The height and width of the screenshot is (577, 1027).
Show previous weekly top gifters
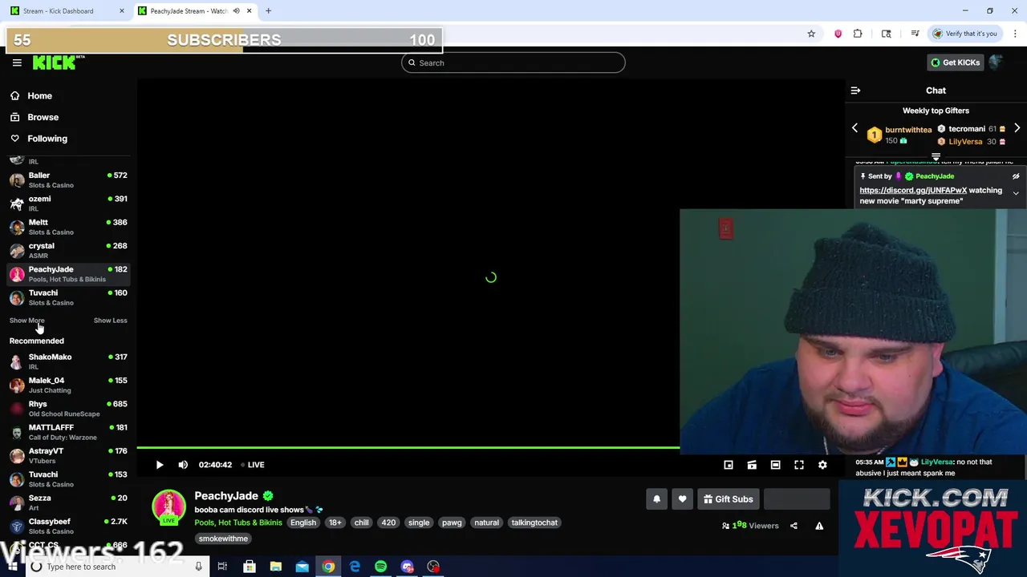[854, 128]
